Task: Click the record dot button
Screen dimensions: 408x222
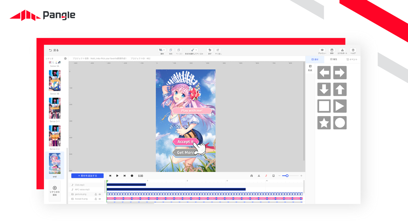Action: click(132, 176)
